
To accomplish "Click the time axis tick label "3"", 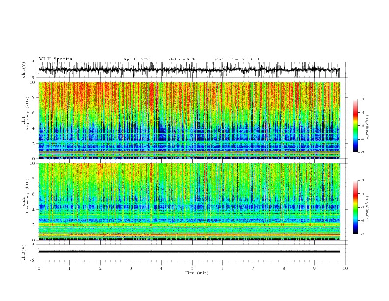I will [x=131, y=268].
